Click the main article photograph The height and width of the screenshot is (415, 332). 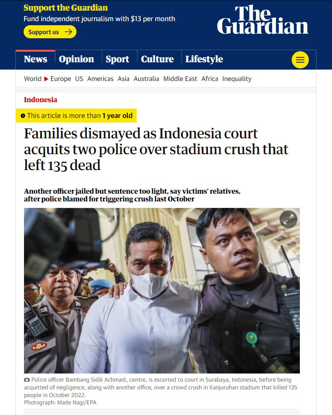(162, 290)
